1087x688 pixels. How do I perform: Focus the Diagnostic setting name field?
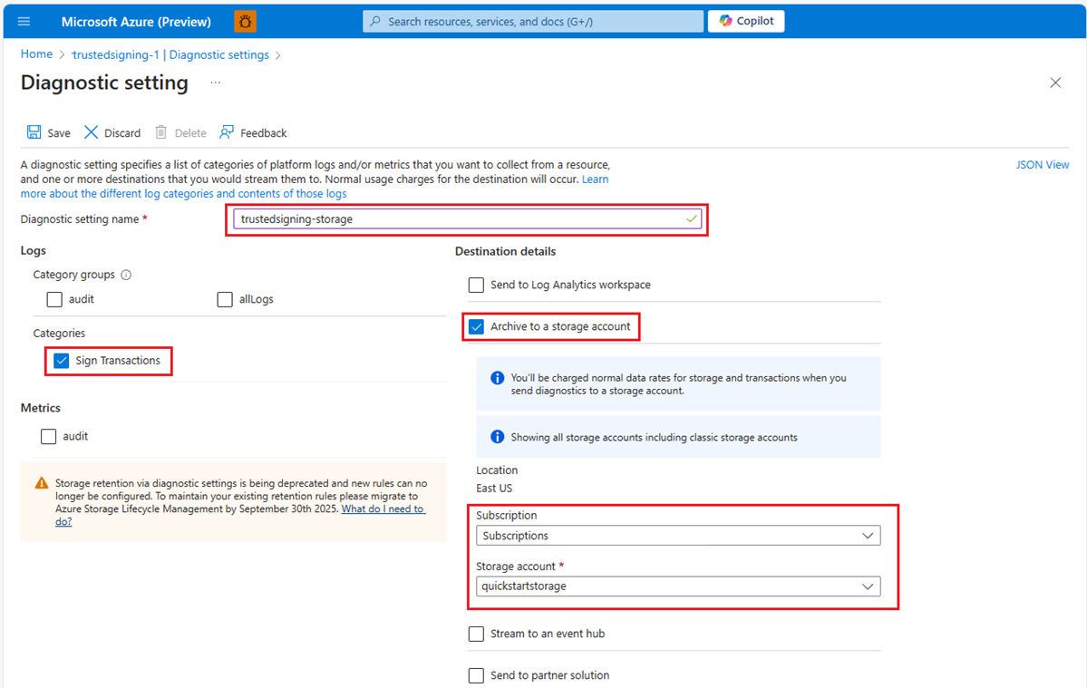[x=467, y=219]
